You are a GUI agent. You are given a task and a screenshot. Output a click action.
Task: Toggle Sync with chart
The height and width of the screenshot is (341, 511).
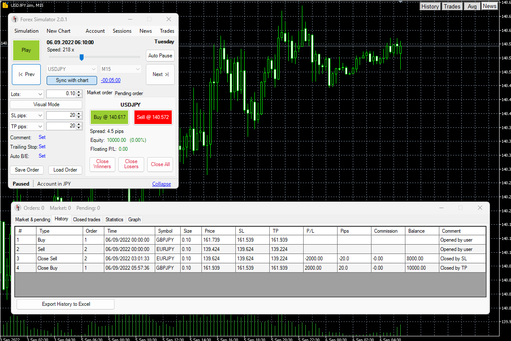point(72,80)
